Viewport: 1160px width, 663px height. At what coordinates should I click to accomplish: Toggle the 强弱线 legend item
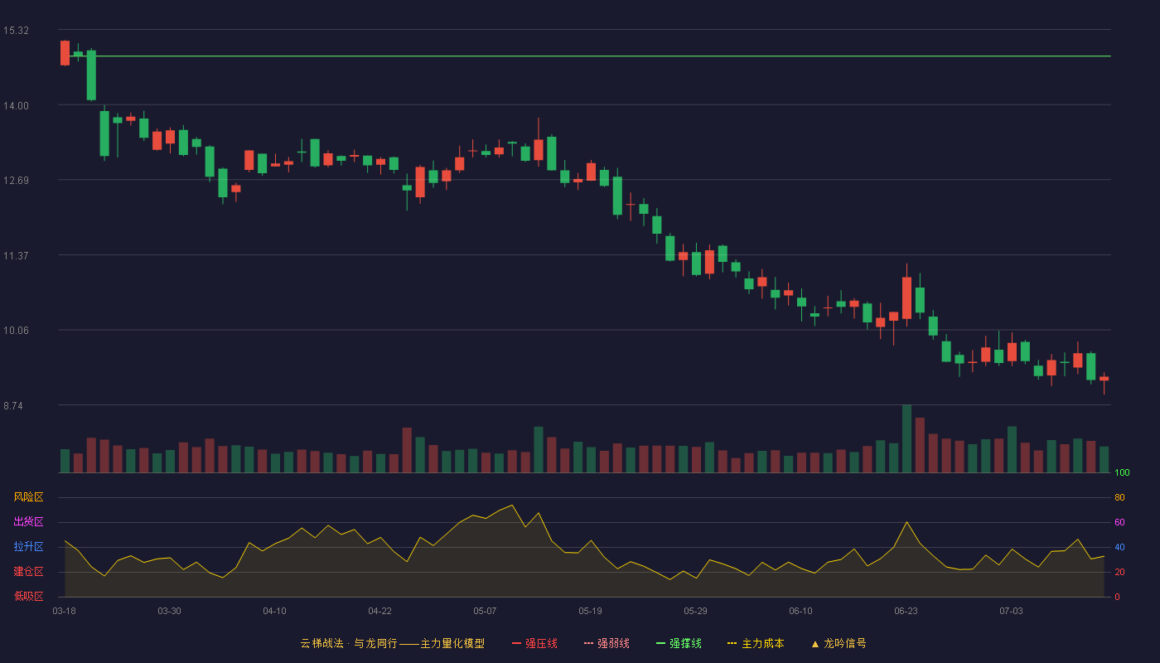[607, 643]
